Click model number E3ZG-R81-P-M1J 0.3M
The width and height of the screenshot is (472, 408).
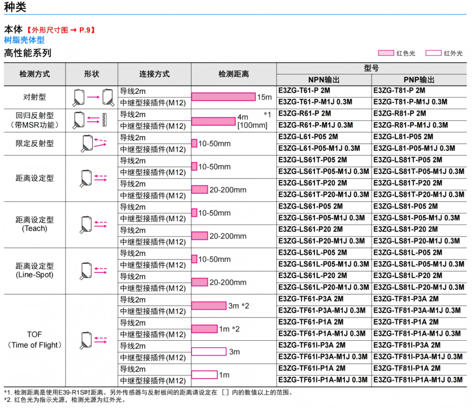tap(411, 125)
